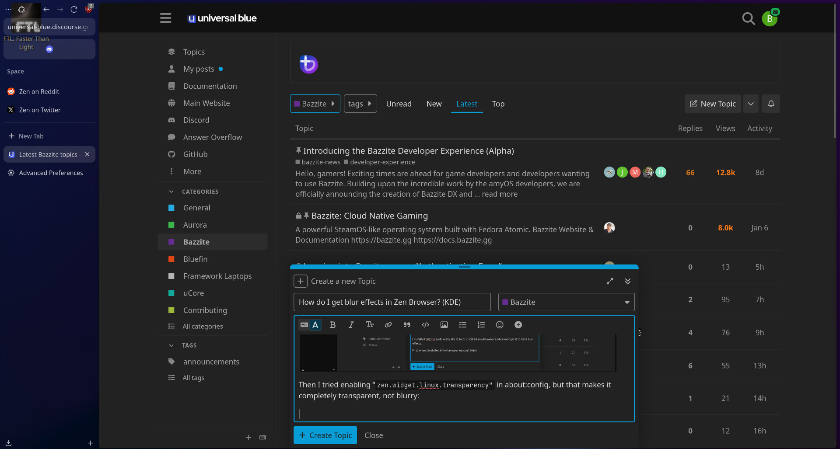This screenshot has height=449, width=840.
Task: Open My posts in the sidebar
Action: click(199, 69)
